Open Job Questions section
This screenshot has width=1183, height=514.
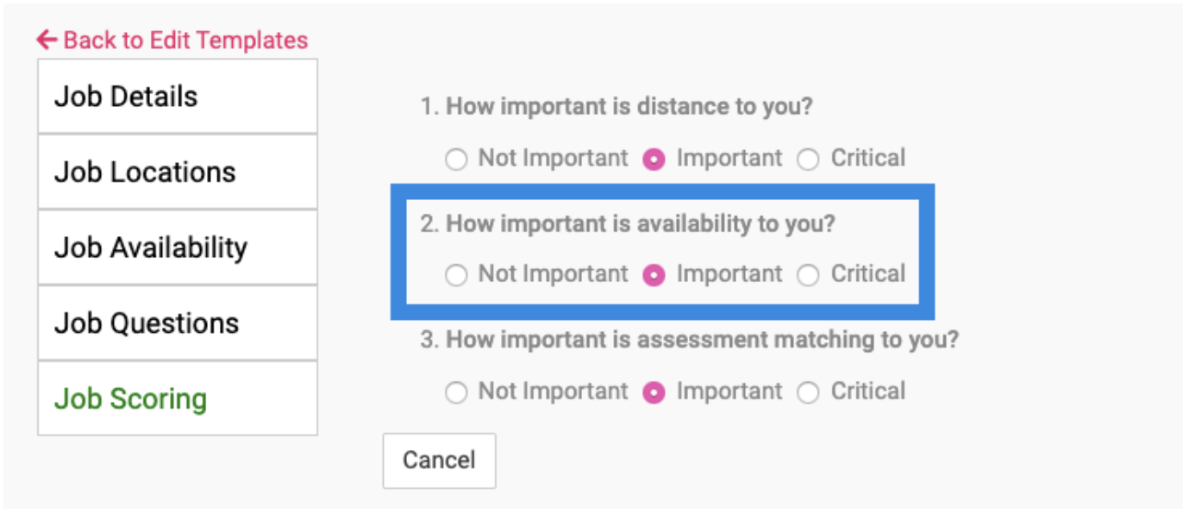pyautogui.click(x=177, y=323)
